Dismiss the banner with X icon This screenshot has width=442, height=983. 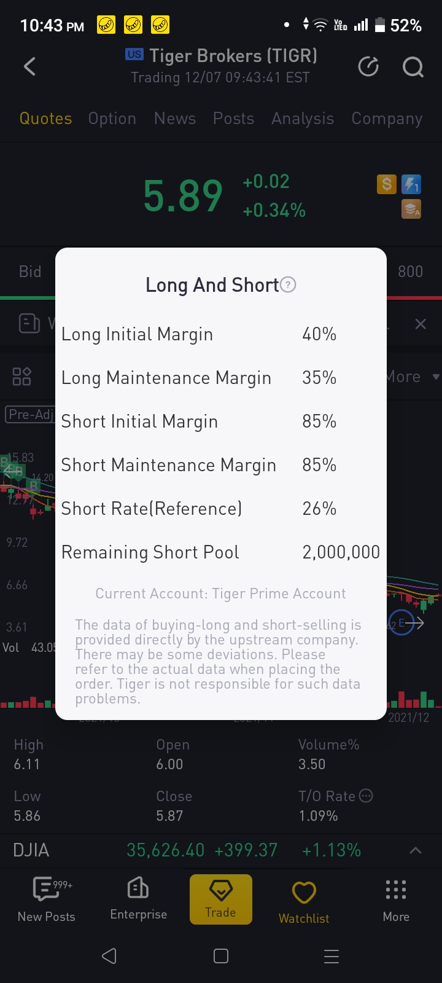(421, 324)
